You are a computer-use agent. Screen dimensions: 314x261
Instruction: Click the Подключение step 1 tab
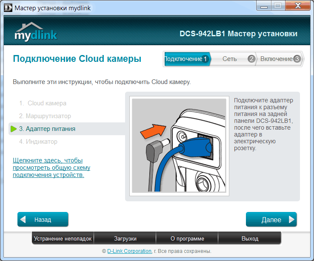pos(187,59)
